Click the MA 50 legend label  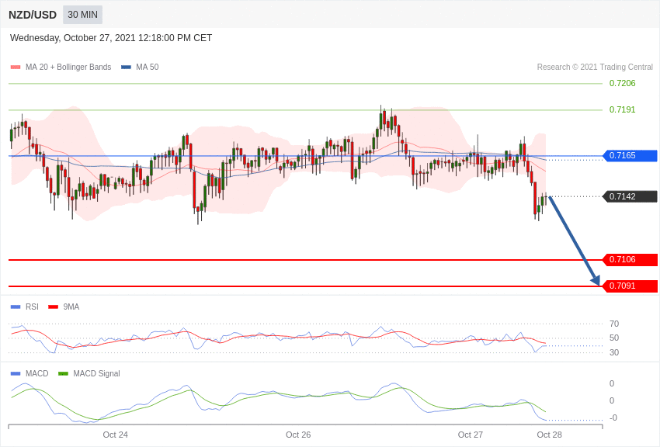point(148,67)
